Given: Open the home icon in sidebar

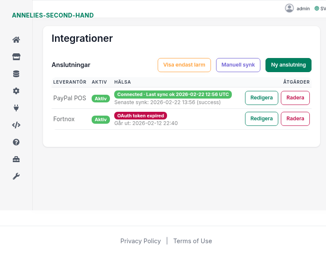Looking at the screenshot, I should point(16,40).
